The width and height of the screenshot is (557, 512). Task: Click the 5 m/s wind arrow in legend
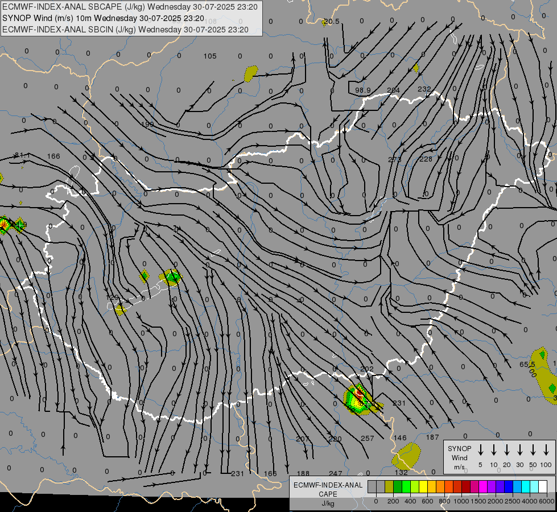[x=481, y=449]
